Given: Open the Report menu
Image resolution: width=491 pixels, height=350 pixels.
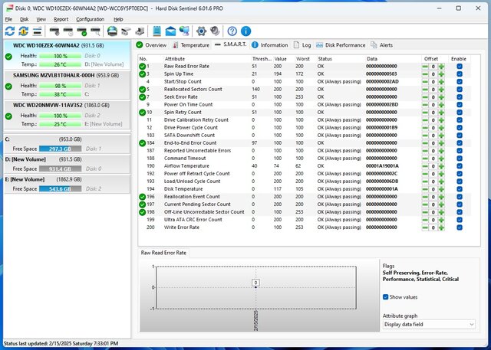Looking at the screenshot, I should tap(61, 19).
